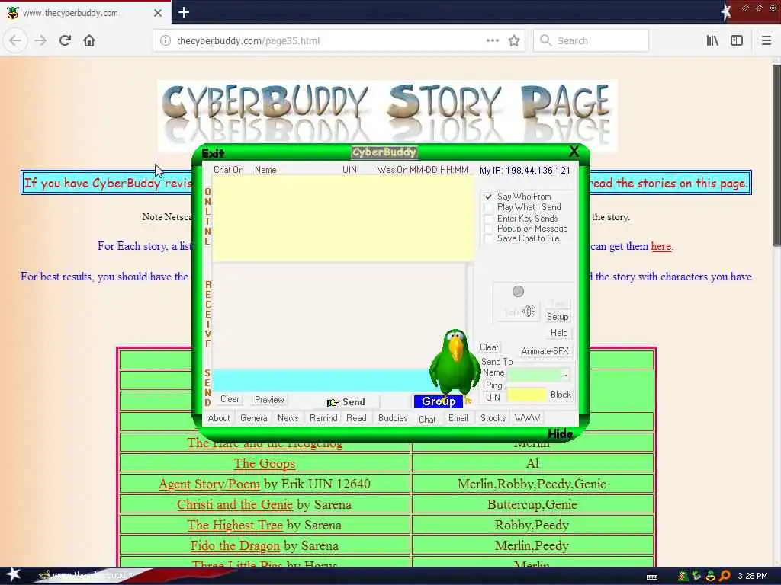Close the thecyberbuddy.com browser tab
This screenshot has width=781, height=585.
[x=157, y=13]
